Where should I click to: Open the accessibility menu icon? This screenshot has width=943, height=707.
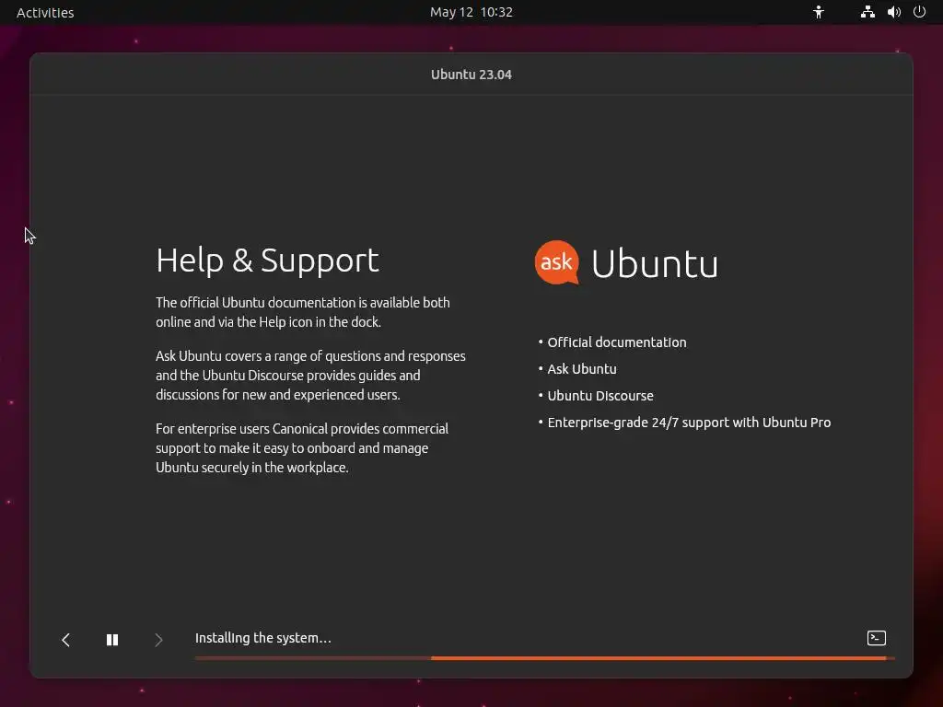(x=819, y=12)
